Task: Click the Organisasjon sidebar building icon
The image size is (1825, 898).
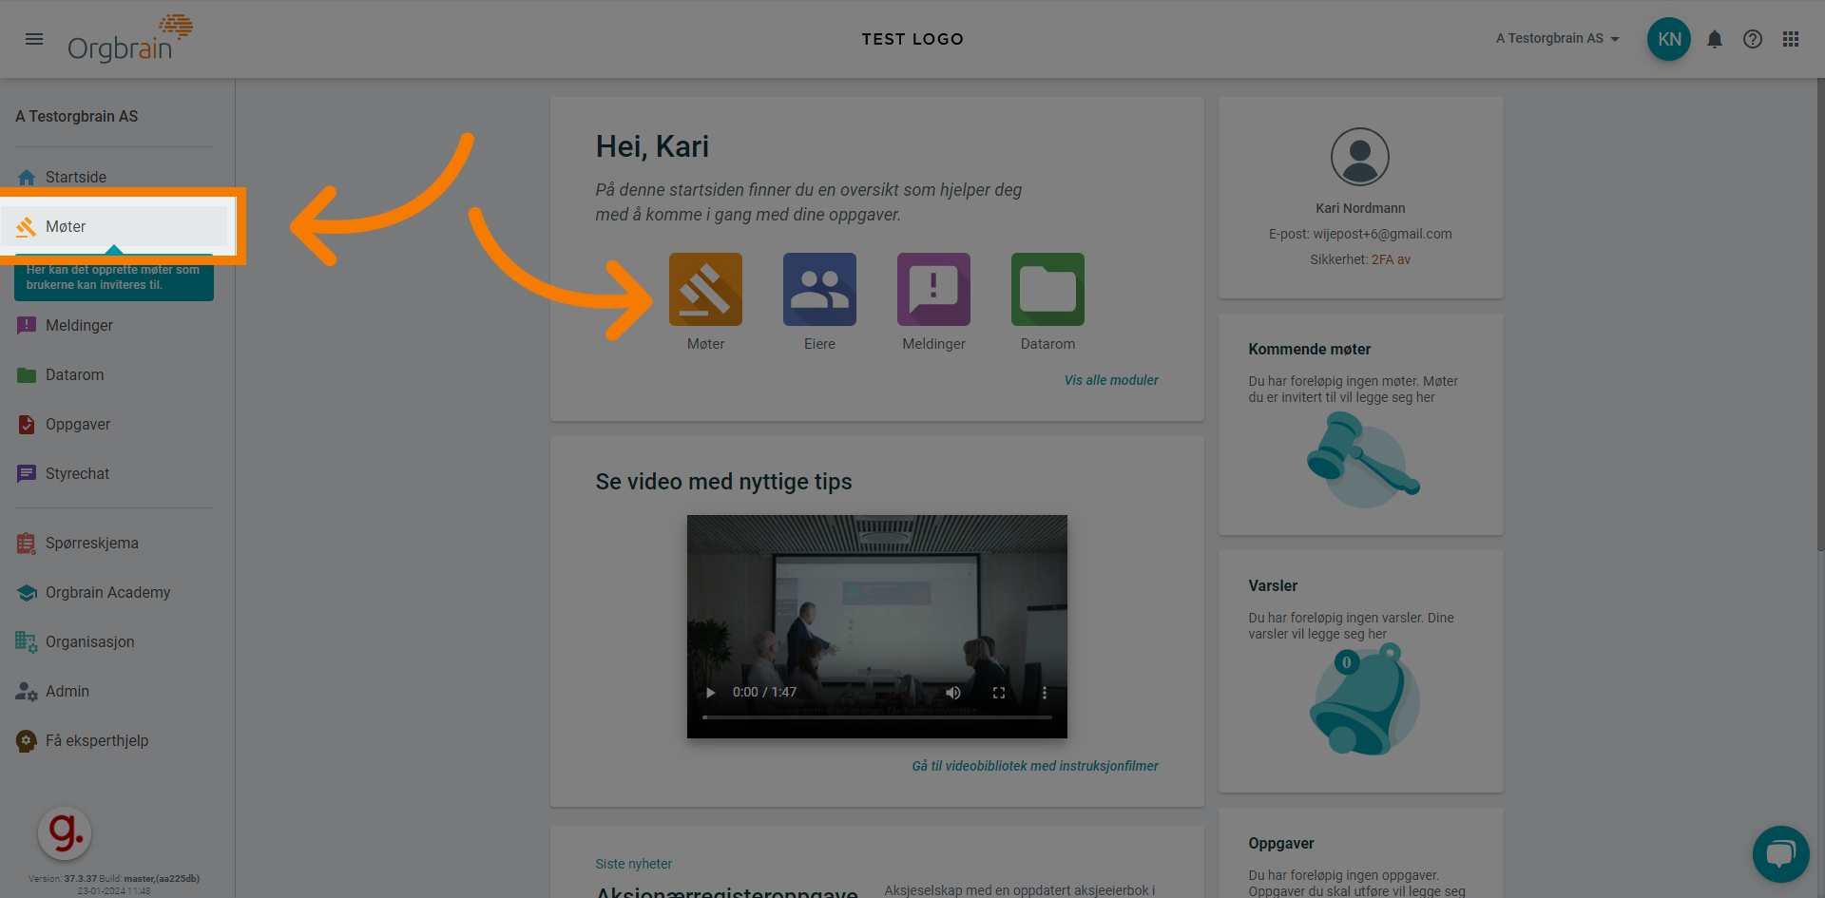Action: point(27,642)
